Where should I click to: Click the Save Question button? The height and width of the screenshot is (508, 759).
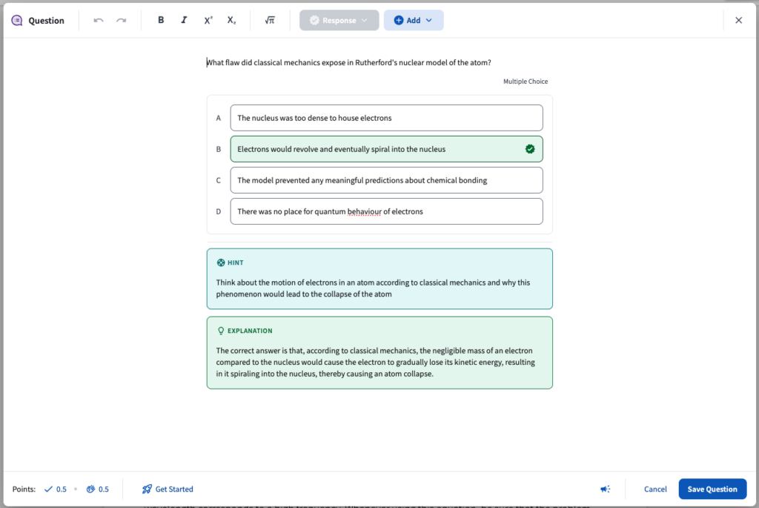coord(712,489)
